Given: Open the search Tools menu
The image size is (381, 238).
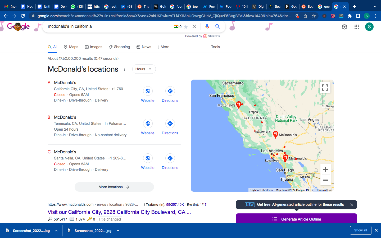Looking at the screenshot, I should [215, 47].
